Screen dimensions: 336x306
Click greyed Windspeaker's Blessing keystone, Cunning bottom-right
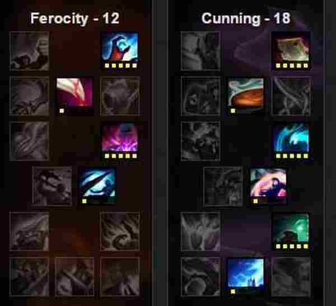click(291, 277)
